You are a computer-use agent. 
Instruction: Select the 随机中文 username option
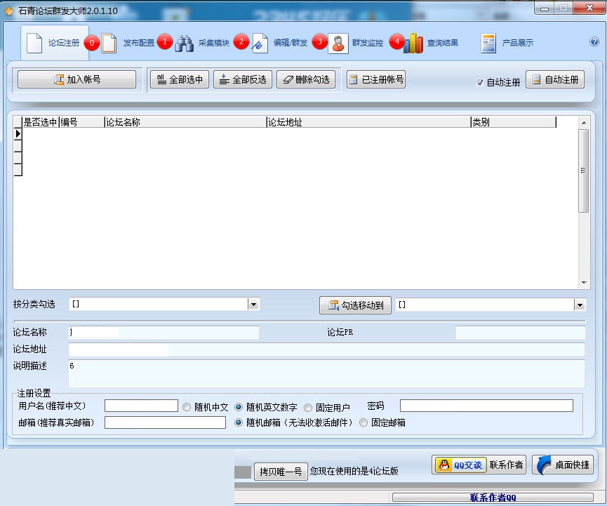(185, 405)
